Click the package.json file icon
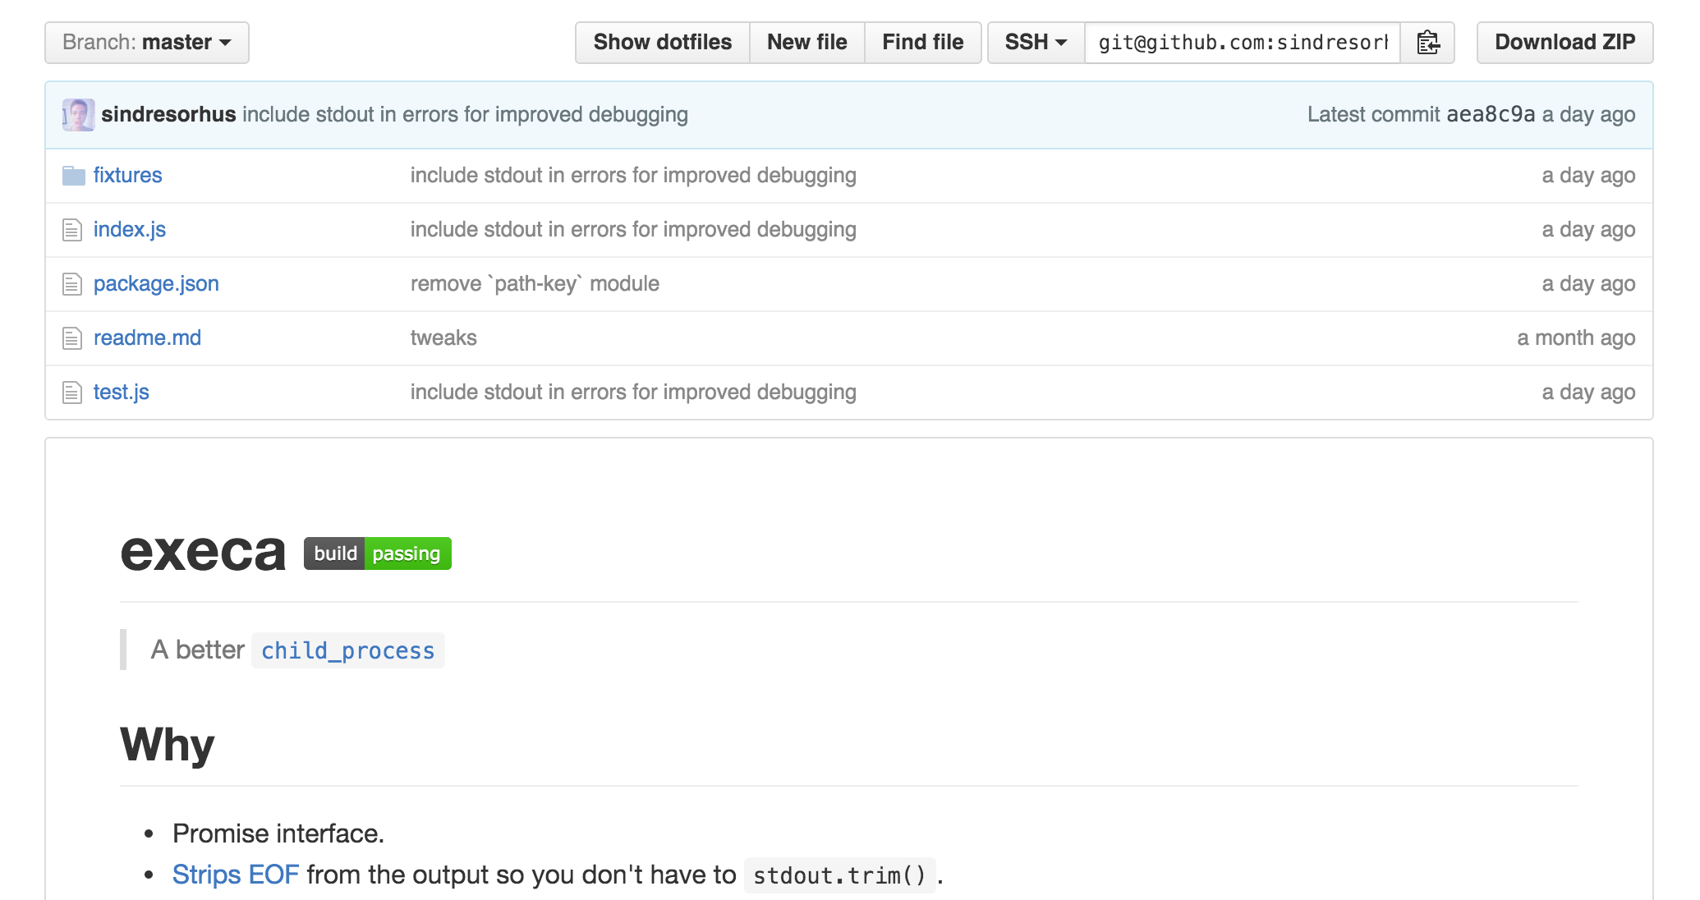 click(x=72, y=284)
